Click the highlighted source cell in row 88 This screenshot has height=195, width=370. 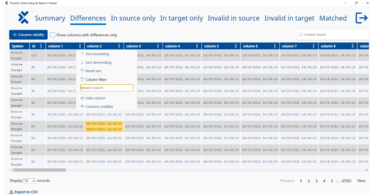click(104, 123)
